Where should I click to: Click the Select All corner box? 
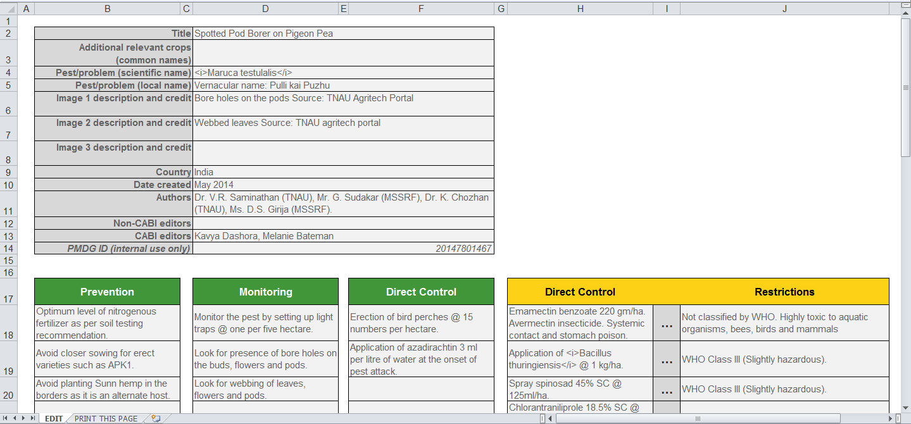click(x=8, y=8)
